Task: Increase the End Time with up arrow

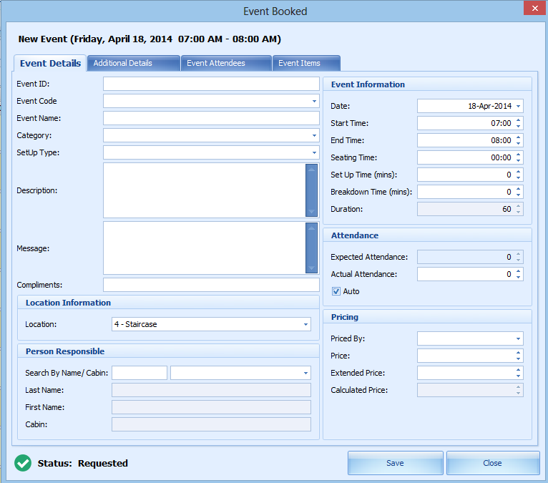Action: (x=518, y=137)
